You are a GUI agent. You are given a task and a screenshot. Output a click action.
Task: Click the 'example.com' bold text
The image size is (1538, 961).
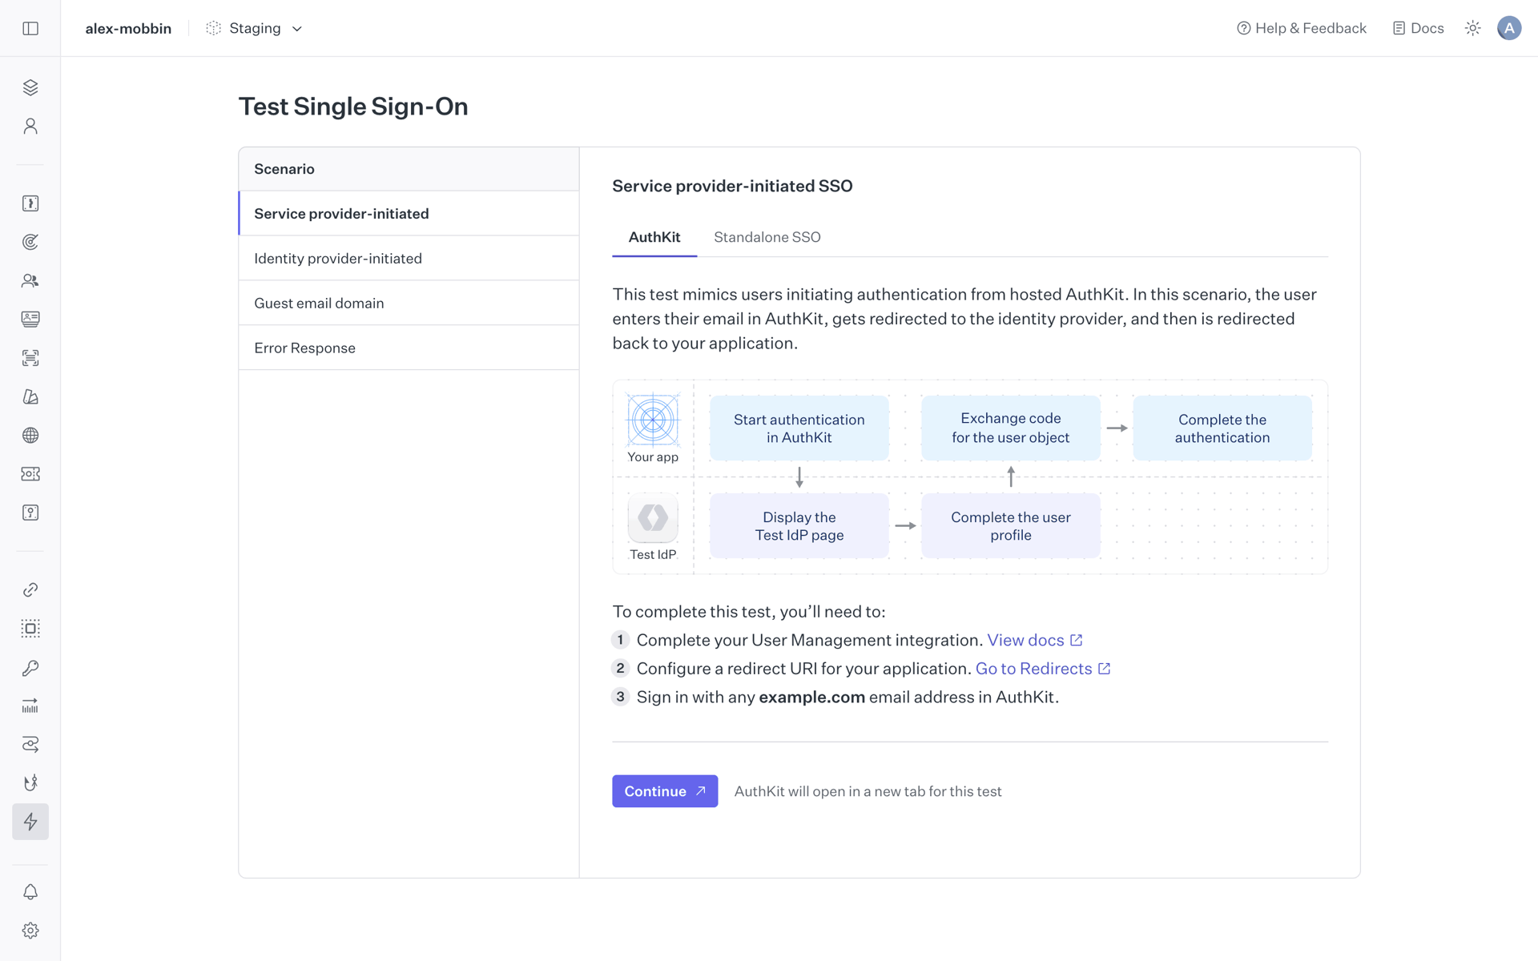(x=811, y=698)
